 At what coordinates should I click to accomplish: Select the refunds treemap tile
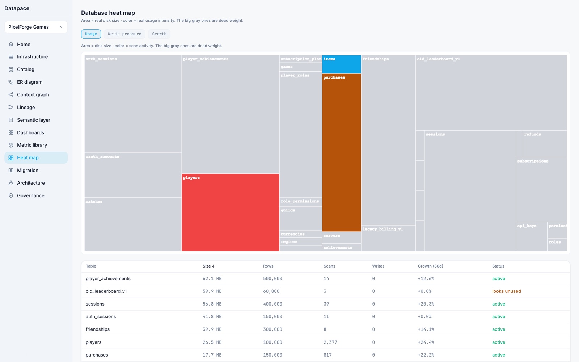tap(545, 144)
